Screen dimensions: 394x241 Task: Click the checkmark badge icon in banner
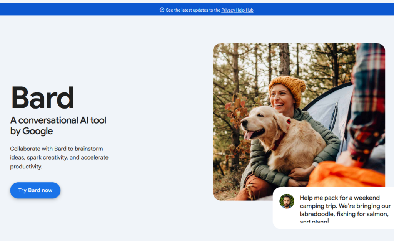pyautogui.click(x=162, y=10)
